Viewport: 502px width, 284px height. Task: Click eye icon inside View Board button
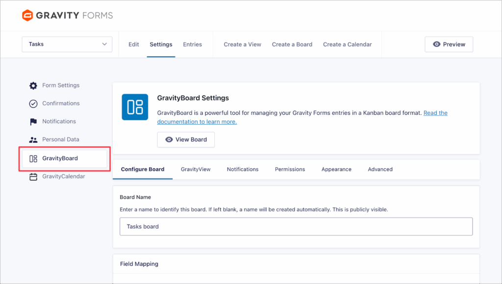[x=169, y=140]
